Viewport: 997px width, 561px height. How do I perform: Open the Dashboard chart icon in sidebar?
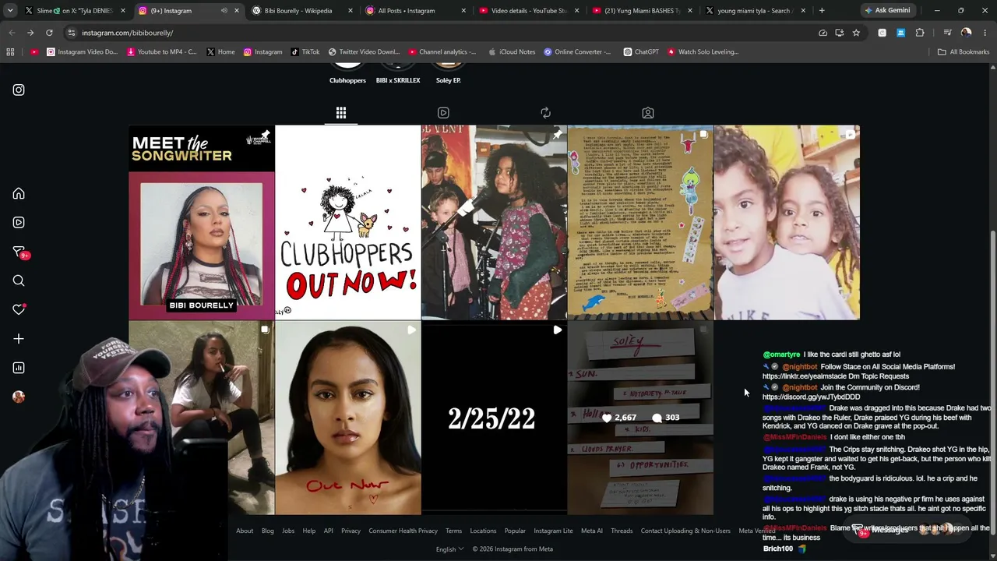point(19,368)
